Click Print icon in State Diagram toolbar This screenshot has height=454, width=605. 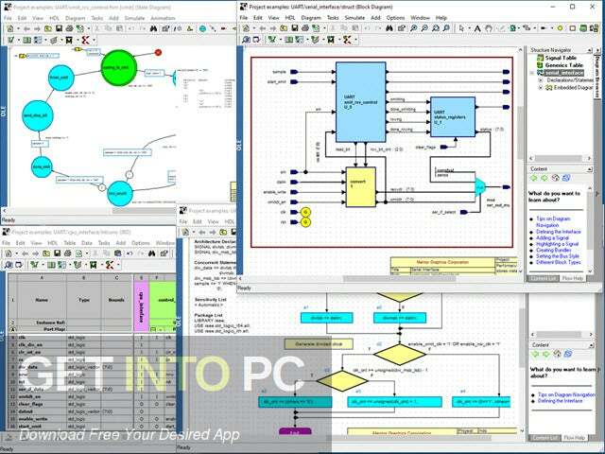[x=69, y=28]
